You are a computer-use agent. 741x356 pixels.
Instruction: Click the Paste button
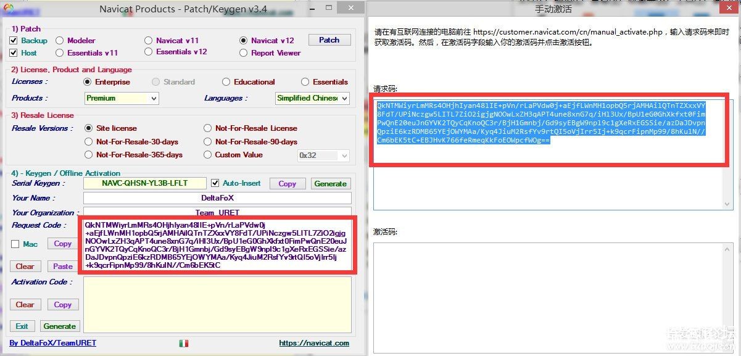tap(63, 267)
